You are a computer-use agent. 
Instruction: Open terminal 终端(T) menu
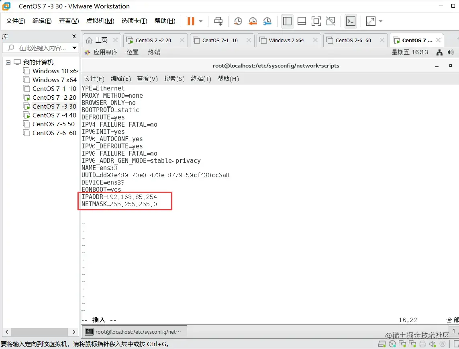pos(201,78)
